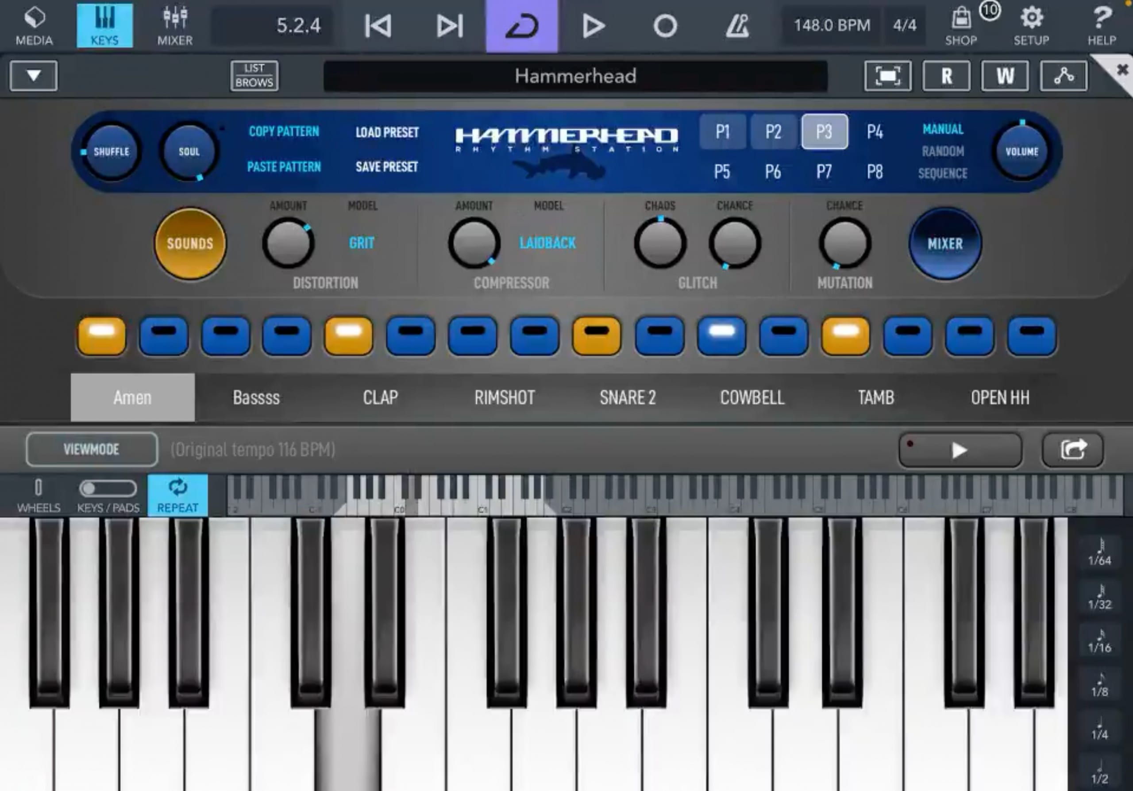Open the MIDI routing node icon
Image resolution: width=1133 pixels, height=791 pixels.
click(1064, 76)
